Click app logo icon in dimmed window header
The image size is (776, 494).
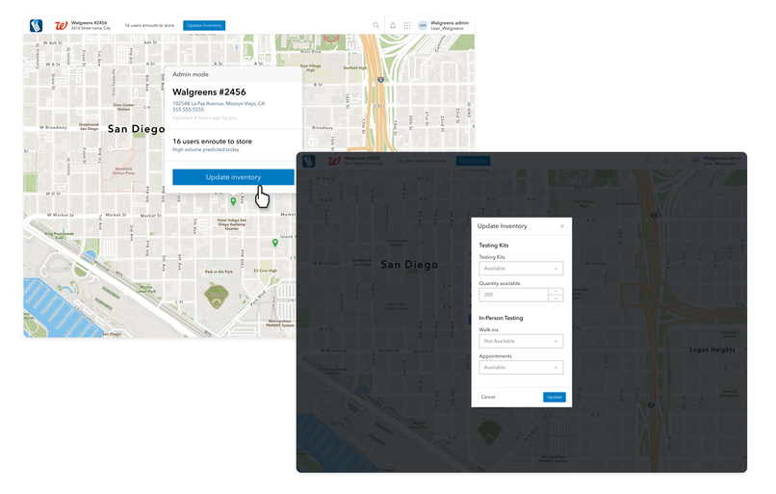point(309,161)
